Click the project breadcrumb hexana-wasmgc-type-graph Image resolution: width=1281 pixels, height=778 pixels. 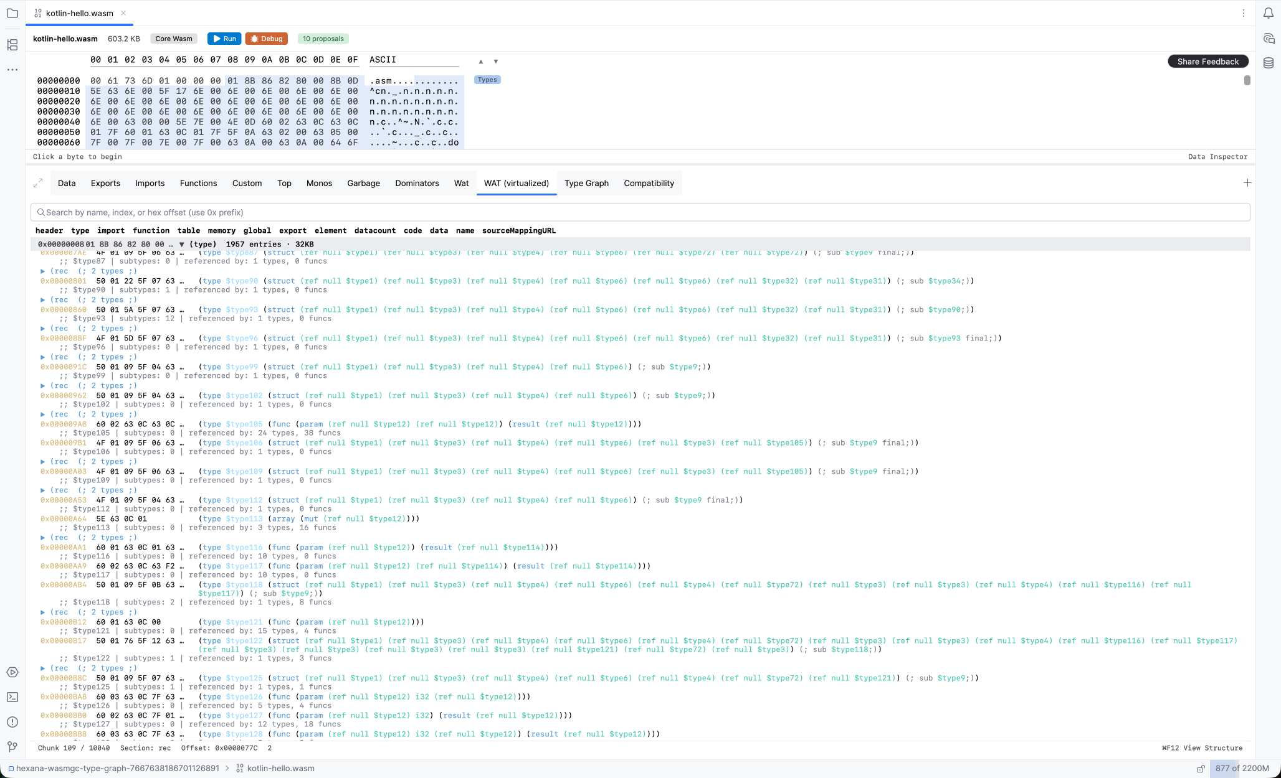113,769
